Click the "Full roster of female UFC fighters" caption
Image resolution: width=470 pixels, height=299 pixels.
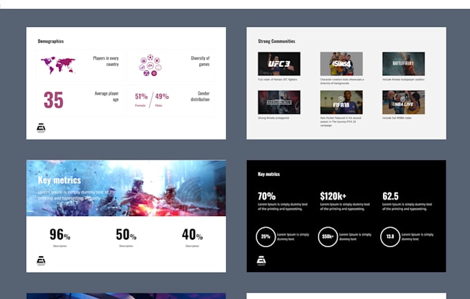pyautogui.click(x=278, y=79)
